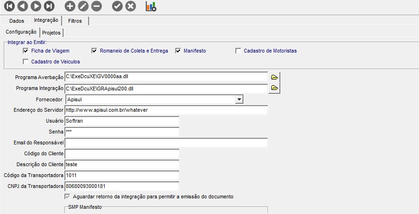Browse for Programa Averbação file
This screenshot has height=214, width=419.
(x=275, y=77)
